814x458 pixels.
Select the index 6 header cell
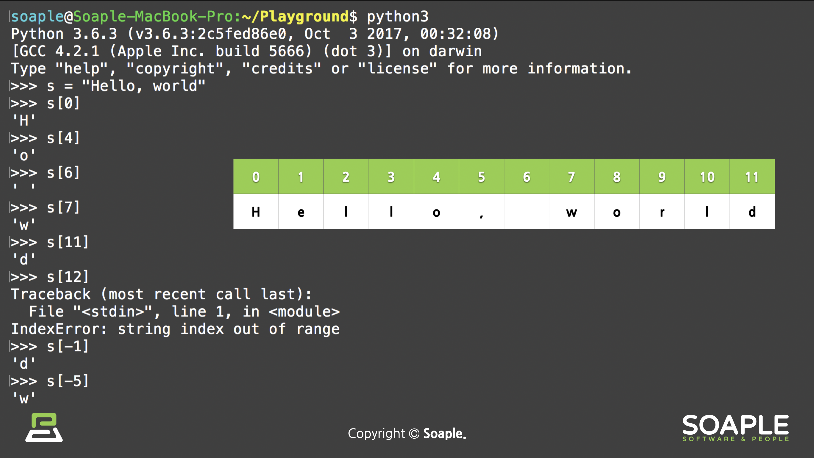click(527, 177)
